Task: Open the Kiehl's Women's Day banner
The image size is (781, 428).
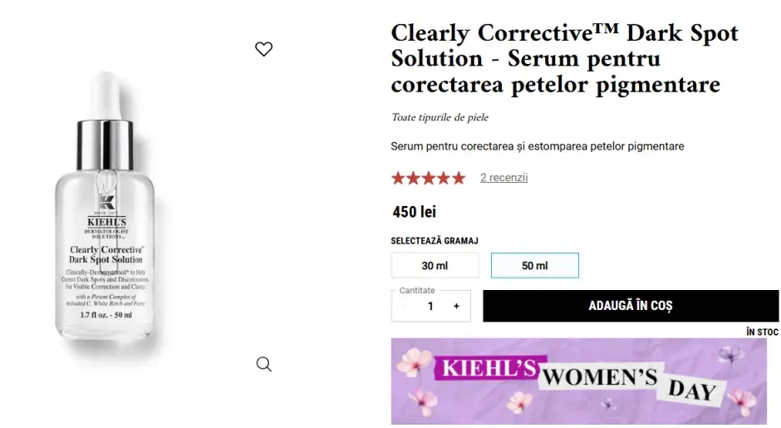Action: coord(578,381)
